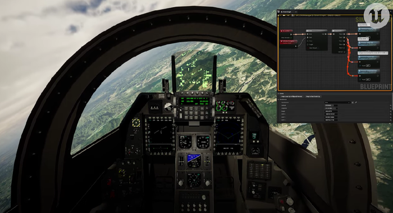Collapse the GeoReference section expander

278,99
